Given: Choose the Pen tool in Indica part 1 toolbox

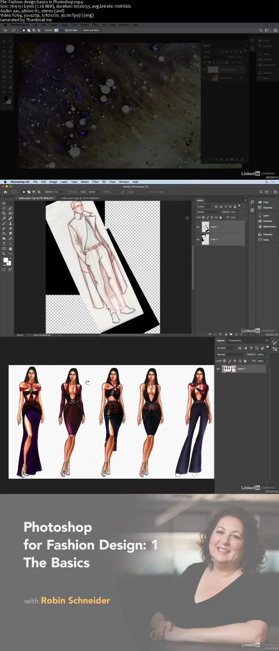Looking at the screenshot, I should 10,239.
